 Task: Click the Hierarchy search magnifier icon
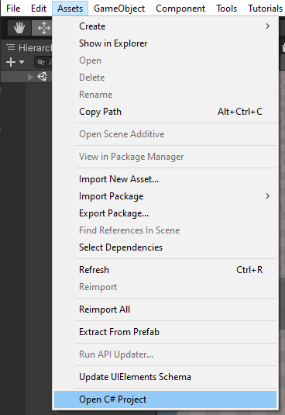(x=41, y=62)
